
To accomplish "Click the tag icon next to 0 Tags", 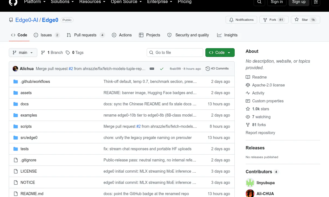I will pyautogui.click(x=68, y=53).
